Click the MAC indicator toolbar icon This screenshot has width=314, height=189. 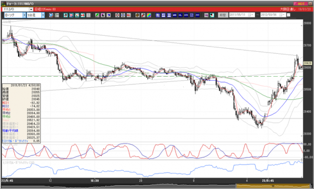[x=175, y=15]
